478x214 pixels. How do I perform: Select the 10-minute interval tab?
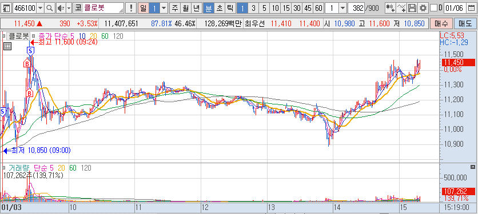275,8
